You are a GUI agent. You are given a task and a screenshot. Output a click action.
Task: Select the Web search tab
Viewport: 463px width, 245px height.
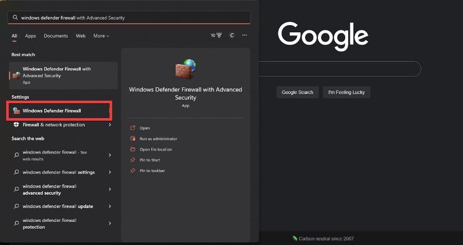[80, 35]
